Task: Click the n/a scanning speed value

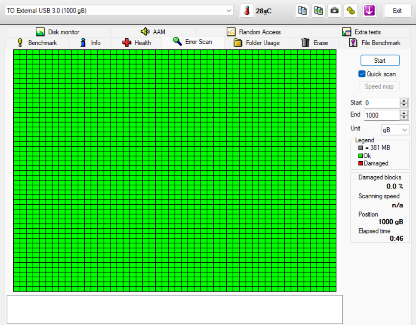Action: click(398, 205)
